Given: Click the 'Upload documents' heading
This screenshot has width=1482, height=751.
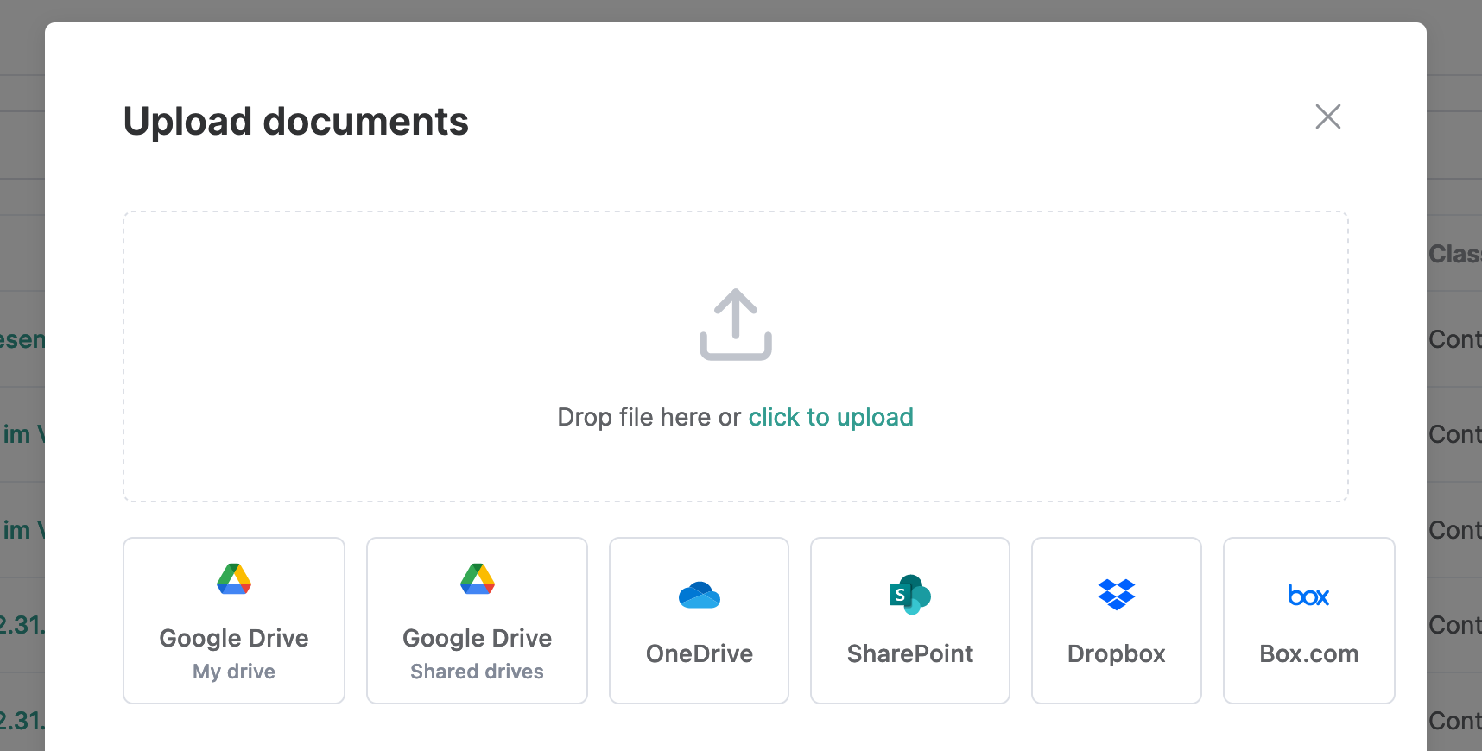Looking at the screenshot, I should tap(296, 121).
